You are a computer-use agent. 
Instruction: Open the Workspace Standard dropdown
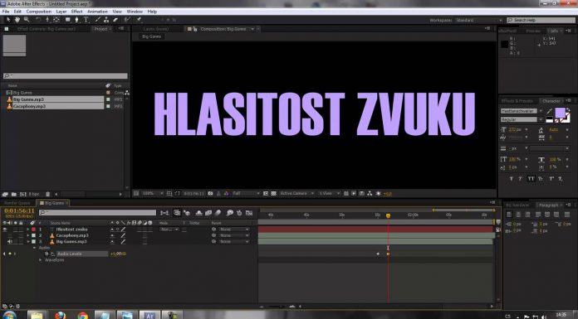pyautogui.click(x=479, y=20)
